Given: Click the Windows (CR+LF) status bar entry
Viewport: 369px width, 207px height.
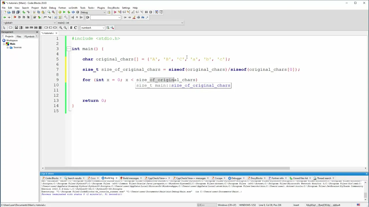Looking at the screenshot, I should [227, 205].
